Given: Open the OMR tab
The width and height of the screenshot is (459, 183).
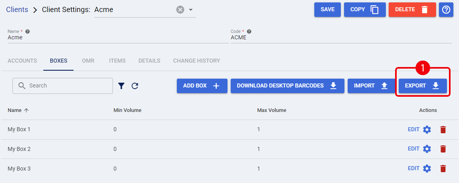Looking at the screenshot, I should 88,61.
